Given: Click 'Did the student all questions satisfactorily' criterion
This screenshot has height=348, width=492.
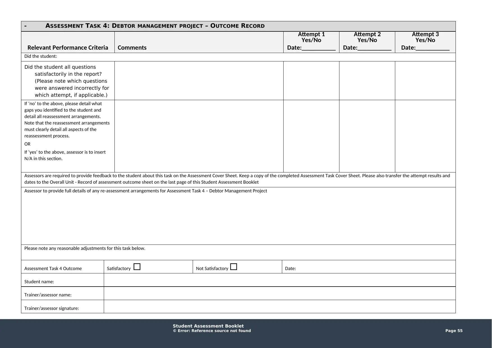Looking at the screenshot, I should tap(67, 81).
